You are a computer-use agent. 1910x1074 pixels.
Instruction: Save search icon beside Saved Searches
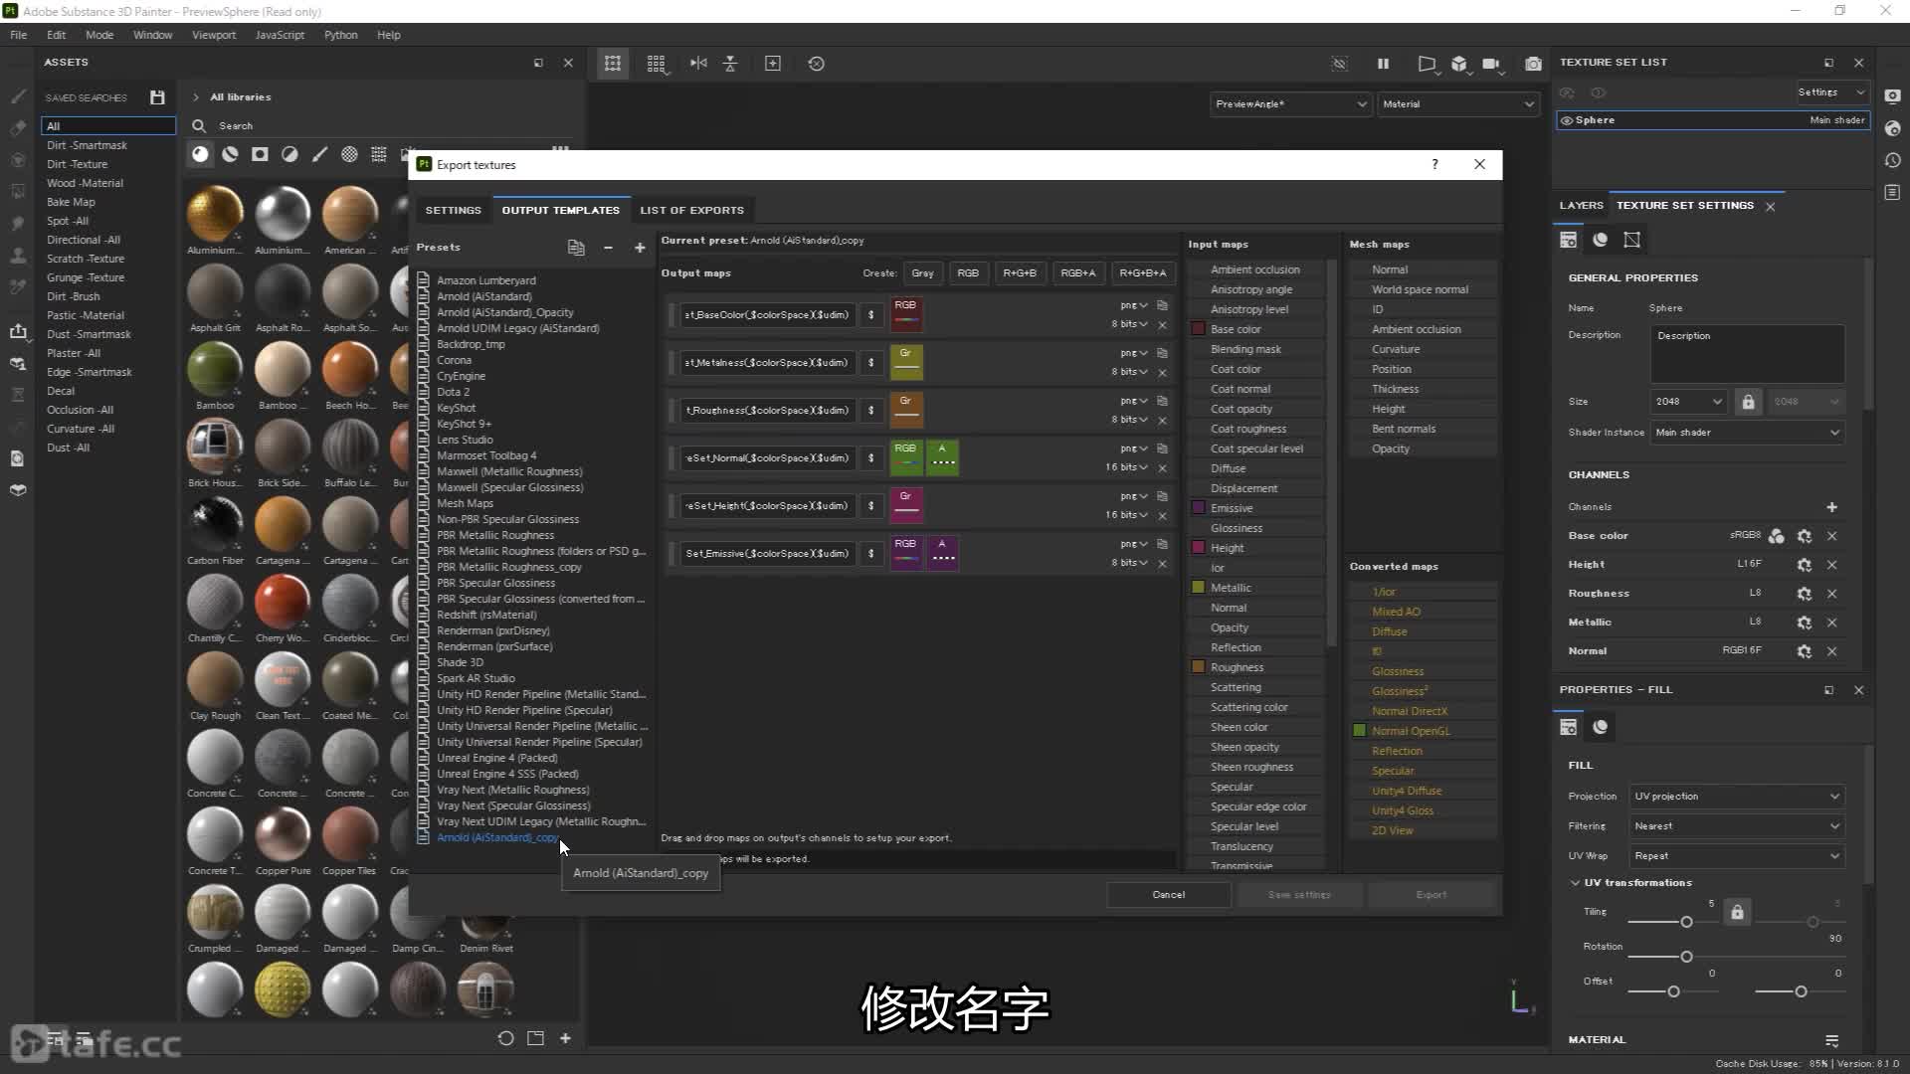click(x=157, y=97)
